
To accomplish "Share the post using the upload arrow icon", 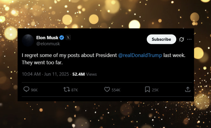I will (x=188, y=89).
